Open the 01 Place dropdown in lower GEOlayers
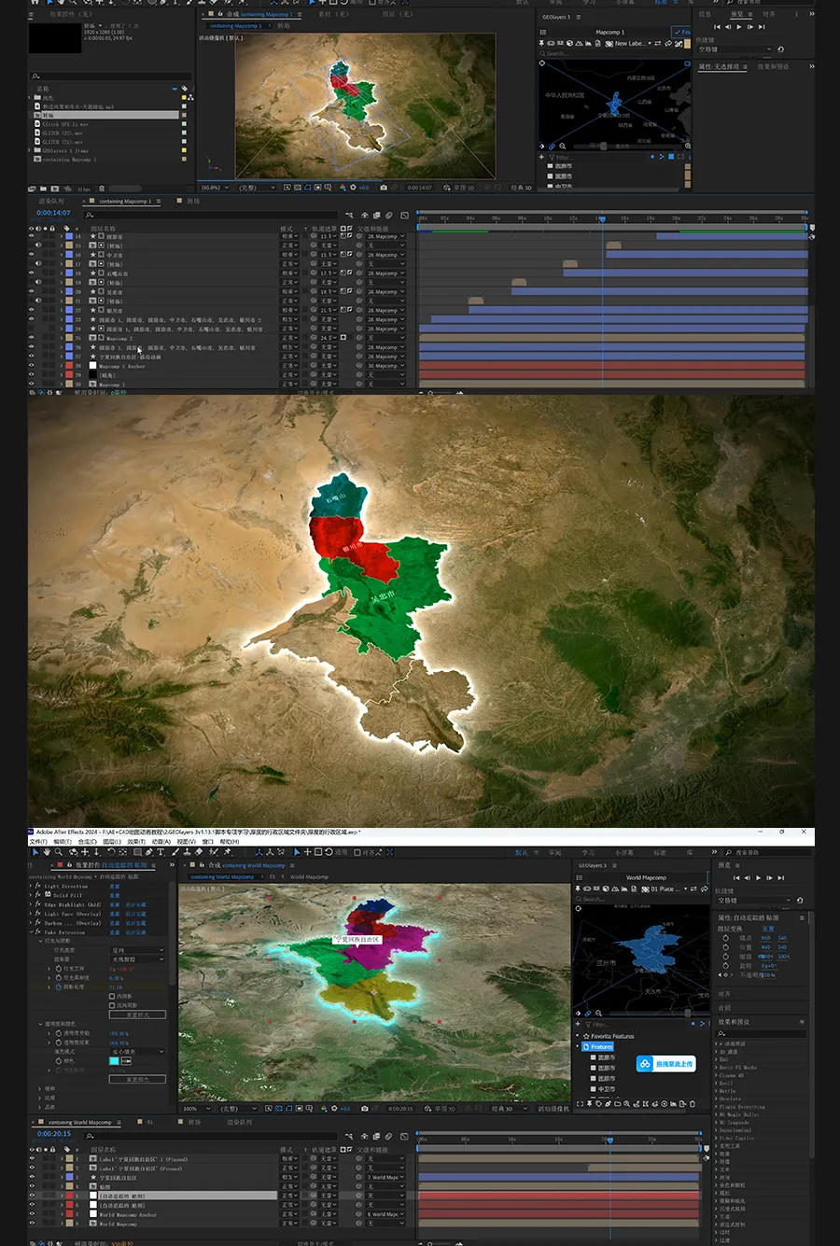This screenshot has height=1246, width=840. (665, 889)
